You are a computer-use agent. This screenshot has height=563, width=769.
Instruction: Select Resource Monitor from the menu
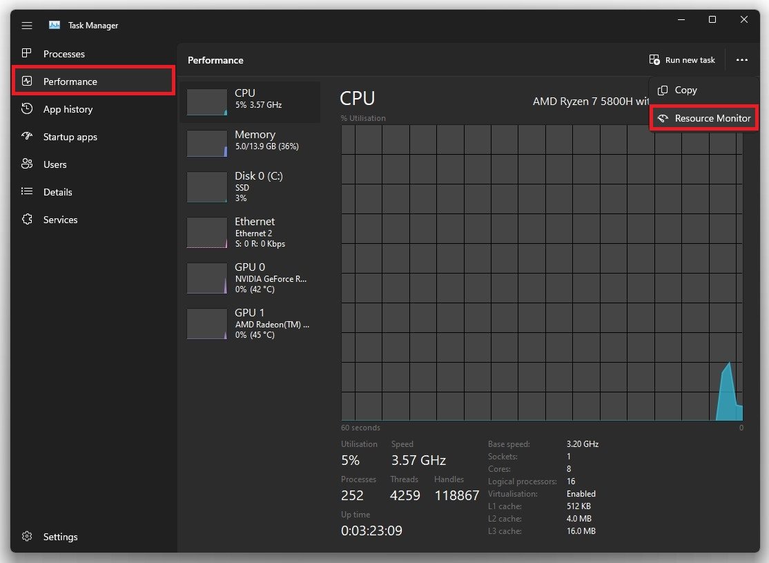(704, 118)
